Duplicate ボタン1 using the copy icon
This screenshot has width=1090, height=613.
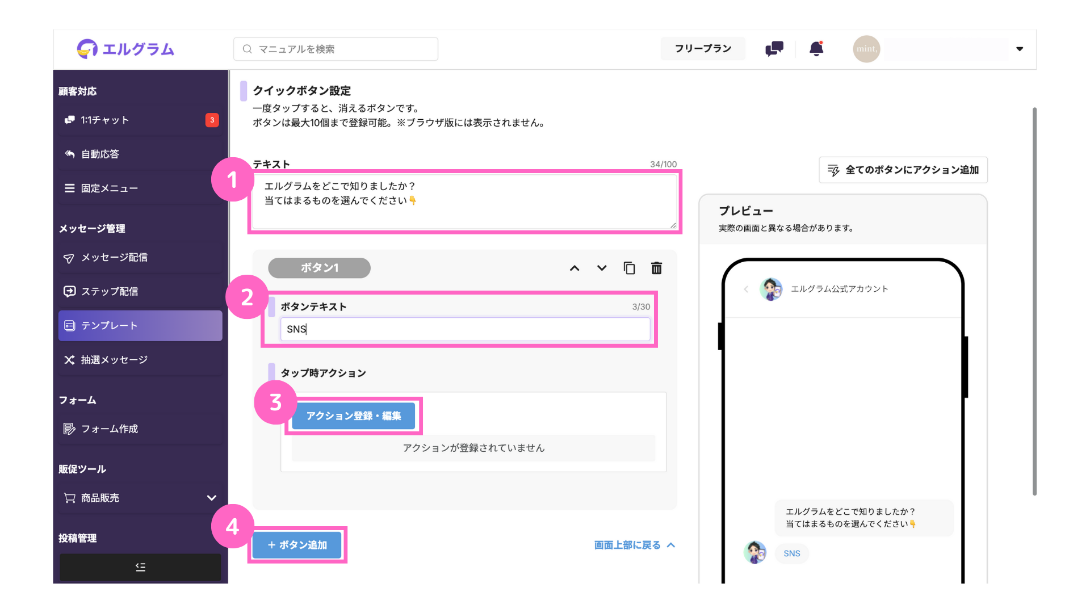[629, 268]
